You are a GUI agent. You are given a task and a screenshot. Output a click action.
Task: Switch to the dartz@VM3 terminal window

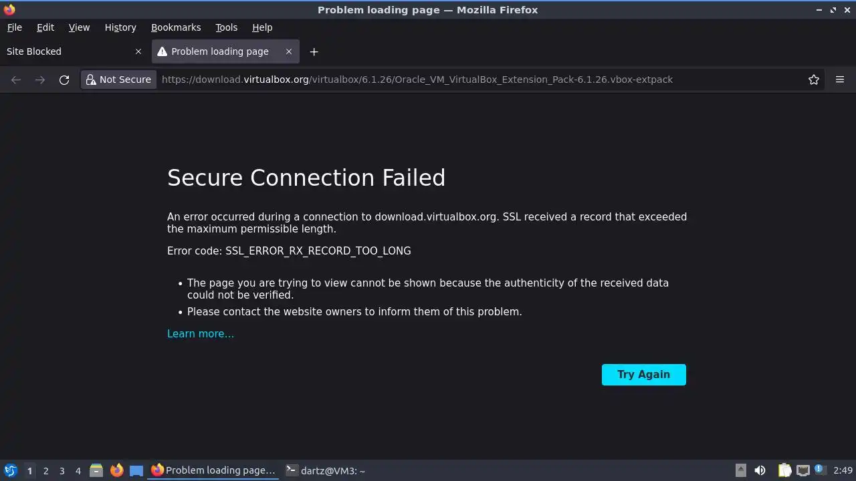click(x=326, y=470)
